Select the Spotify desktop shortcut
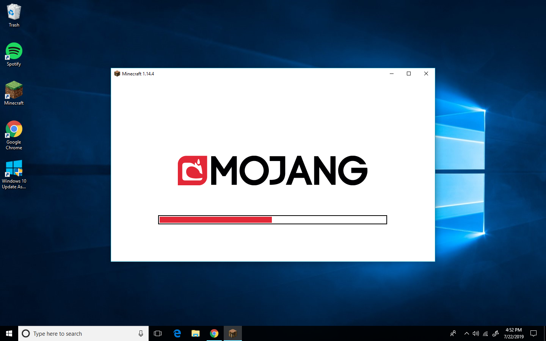Image resolution: width=546 pixels, height=341 pixels. [14, 55]
